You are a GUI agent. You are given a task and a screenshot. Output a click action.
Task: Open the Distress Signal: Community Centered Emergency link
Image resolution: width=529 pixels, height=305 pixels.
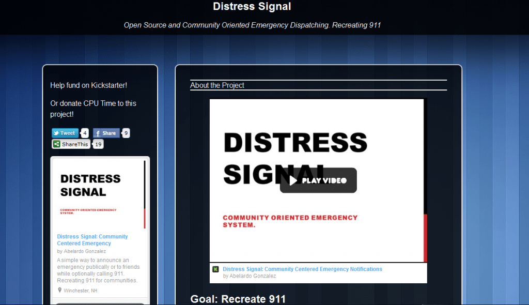coord(92,239)
